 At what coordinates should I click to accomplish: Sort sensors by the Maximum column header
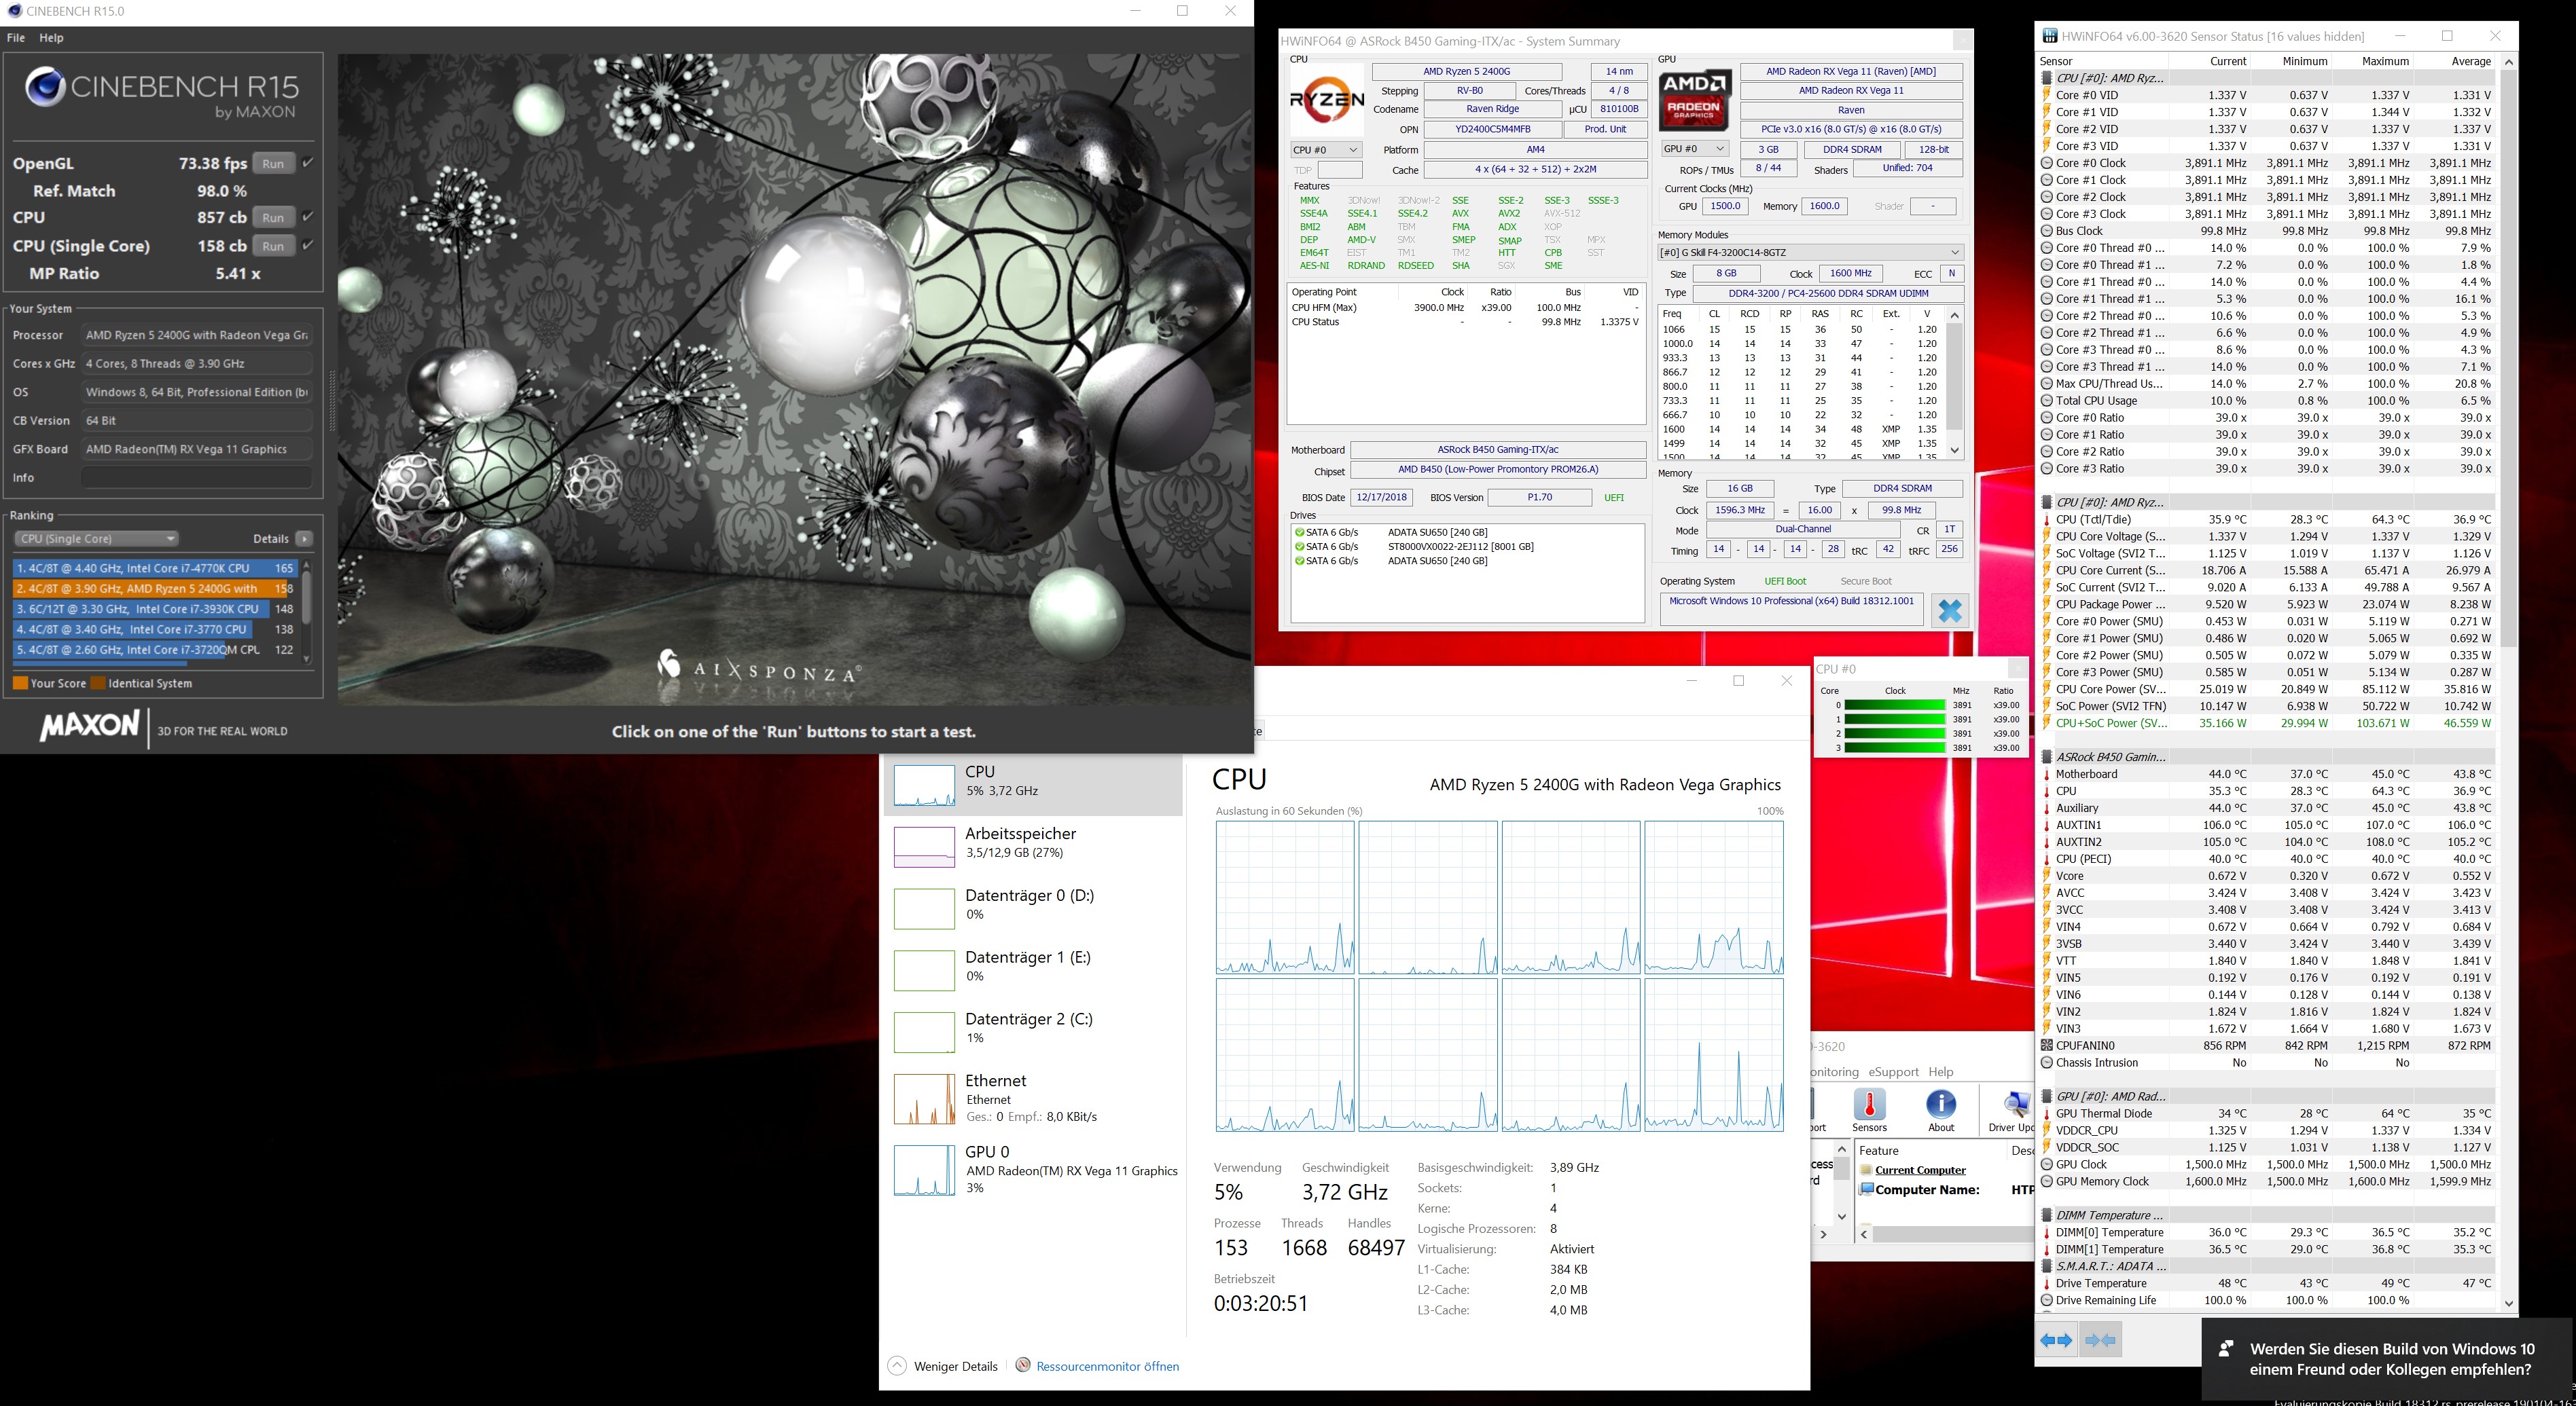click(2385, 61)
